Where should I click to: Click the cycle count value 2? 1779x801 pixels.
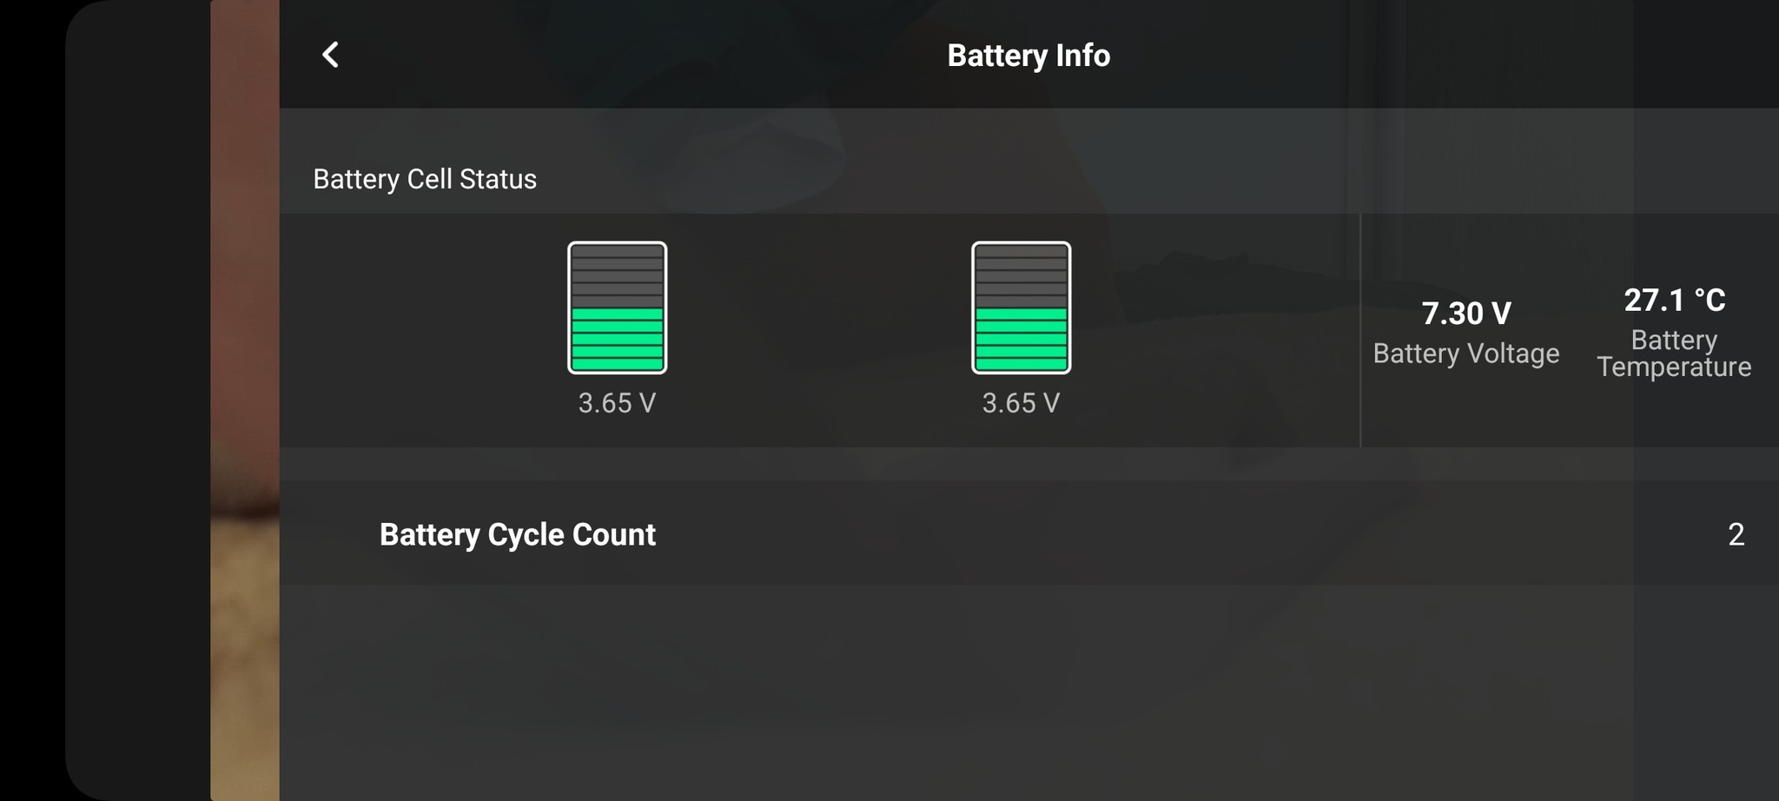1736,534
